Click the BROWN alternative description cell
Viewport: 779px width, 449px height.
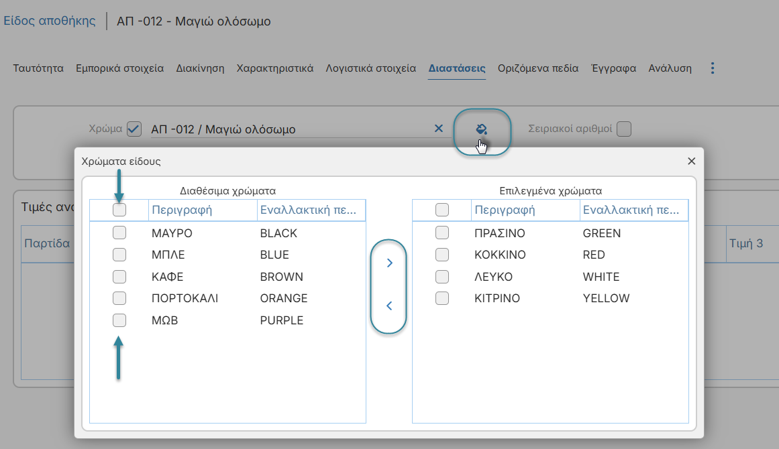coord(282,277)
